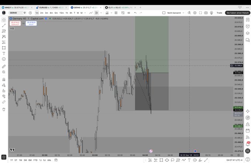The height and width of the screenshot is (163, 251).
Task: Open chart settings hexagon icon
Action: 195,13
